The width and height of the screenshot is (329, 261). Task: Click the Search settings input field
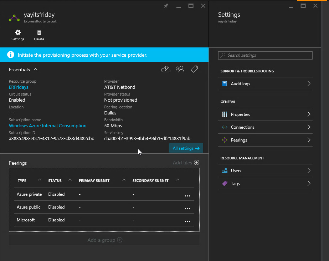click(x=265, y=55)
